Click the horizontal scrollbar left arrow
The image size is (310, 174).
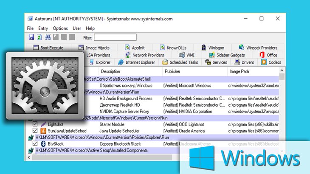(29, 157)
